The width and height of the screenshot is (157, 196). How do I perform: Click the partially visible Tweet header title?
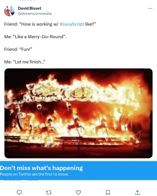[27, 0]
